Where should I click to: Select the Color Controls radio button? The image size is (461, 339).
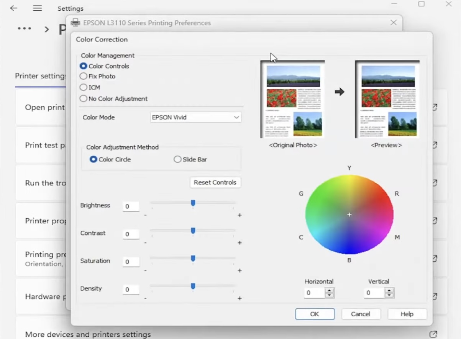click(x=83, y=66)
